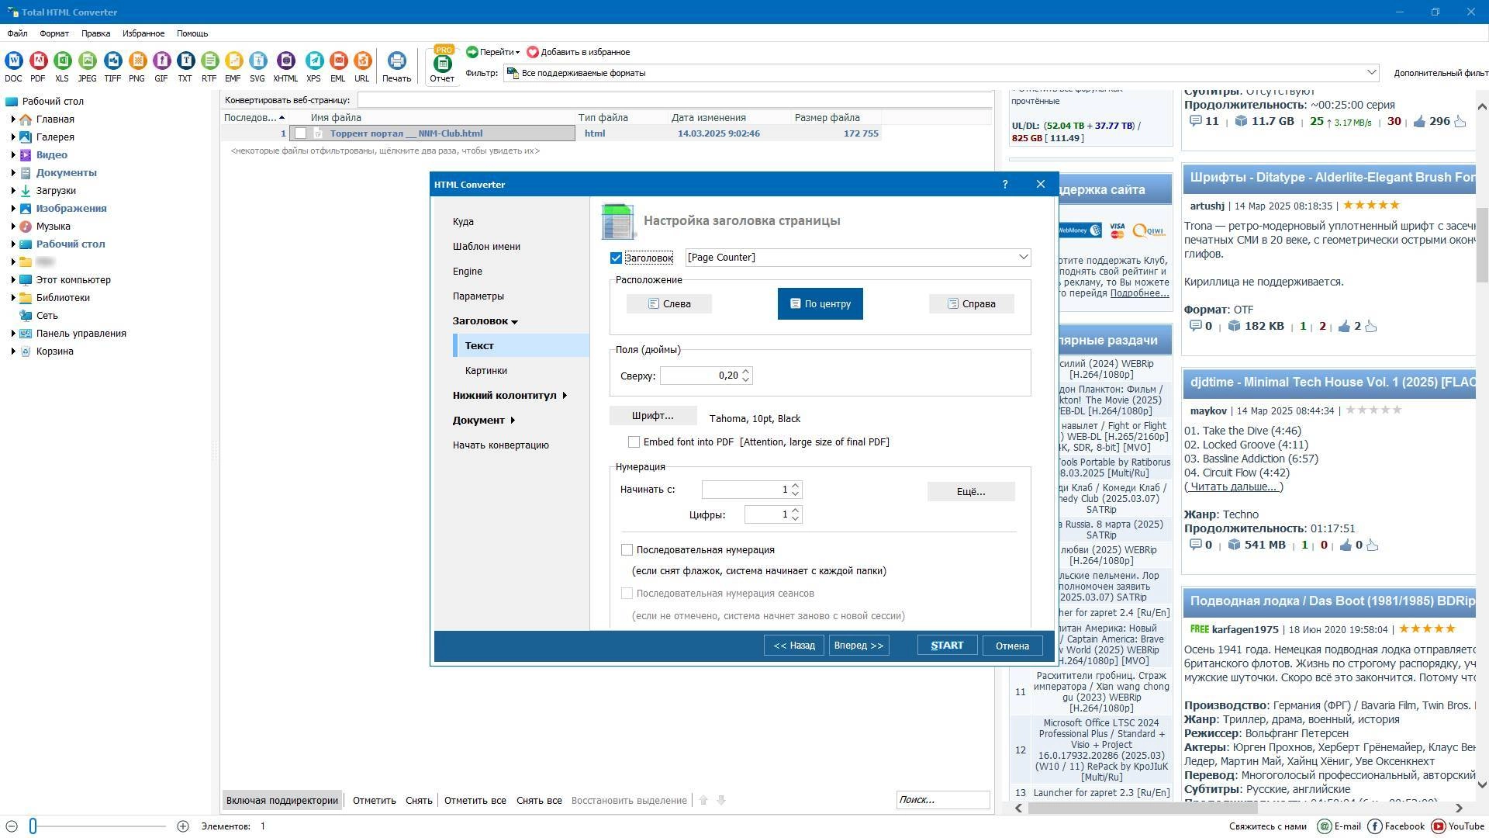Image resolution: width=1489 pixels, height=838 pixels.
Task: Choose JPEG conversion format
Action: pos(87,66)
